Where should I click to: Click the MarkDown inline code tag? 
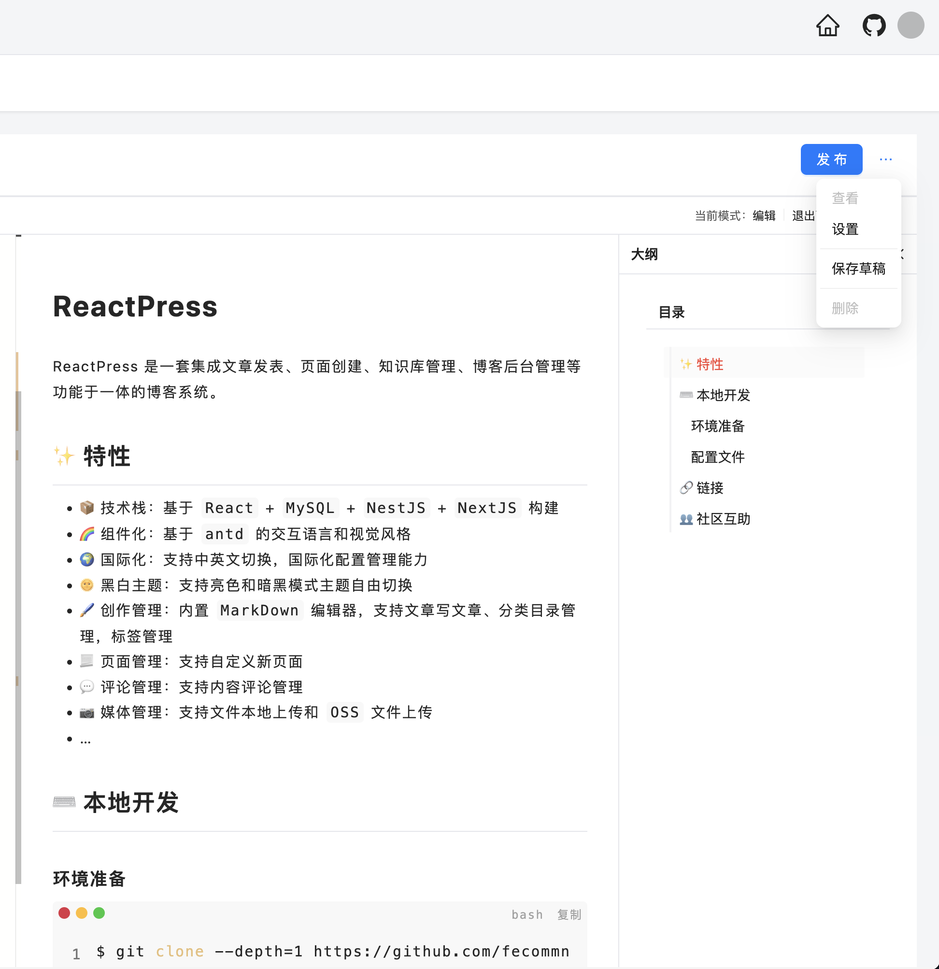(259, 610)
